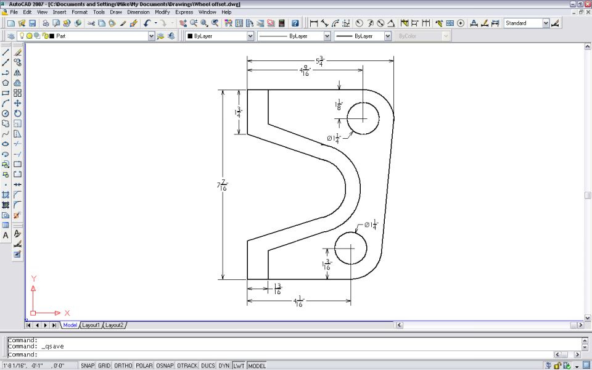This screenshot has width=592, height=370.
Task: Select the Rectangle draw tool
Action: (x=6, y=93)
